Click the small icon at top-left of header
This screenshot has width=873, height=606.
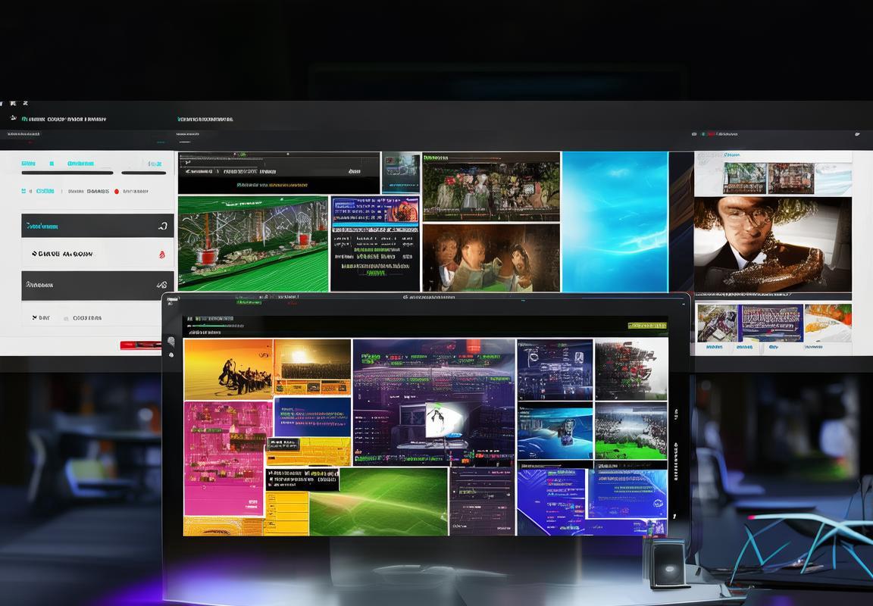14,118
